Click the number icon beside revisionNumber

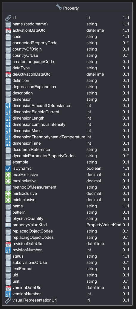tap(8, 250)
